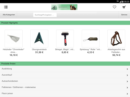Image resolution: width=130 pixels, height=97 pixels.
Task: Tap the mobile signal strength status icon
Action: 120,2
